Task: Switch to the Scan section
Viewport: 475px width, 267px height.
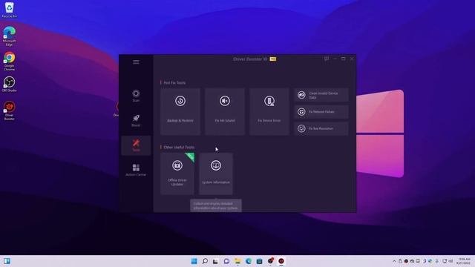Action: tap(136, 96)
